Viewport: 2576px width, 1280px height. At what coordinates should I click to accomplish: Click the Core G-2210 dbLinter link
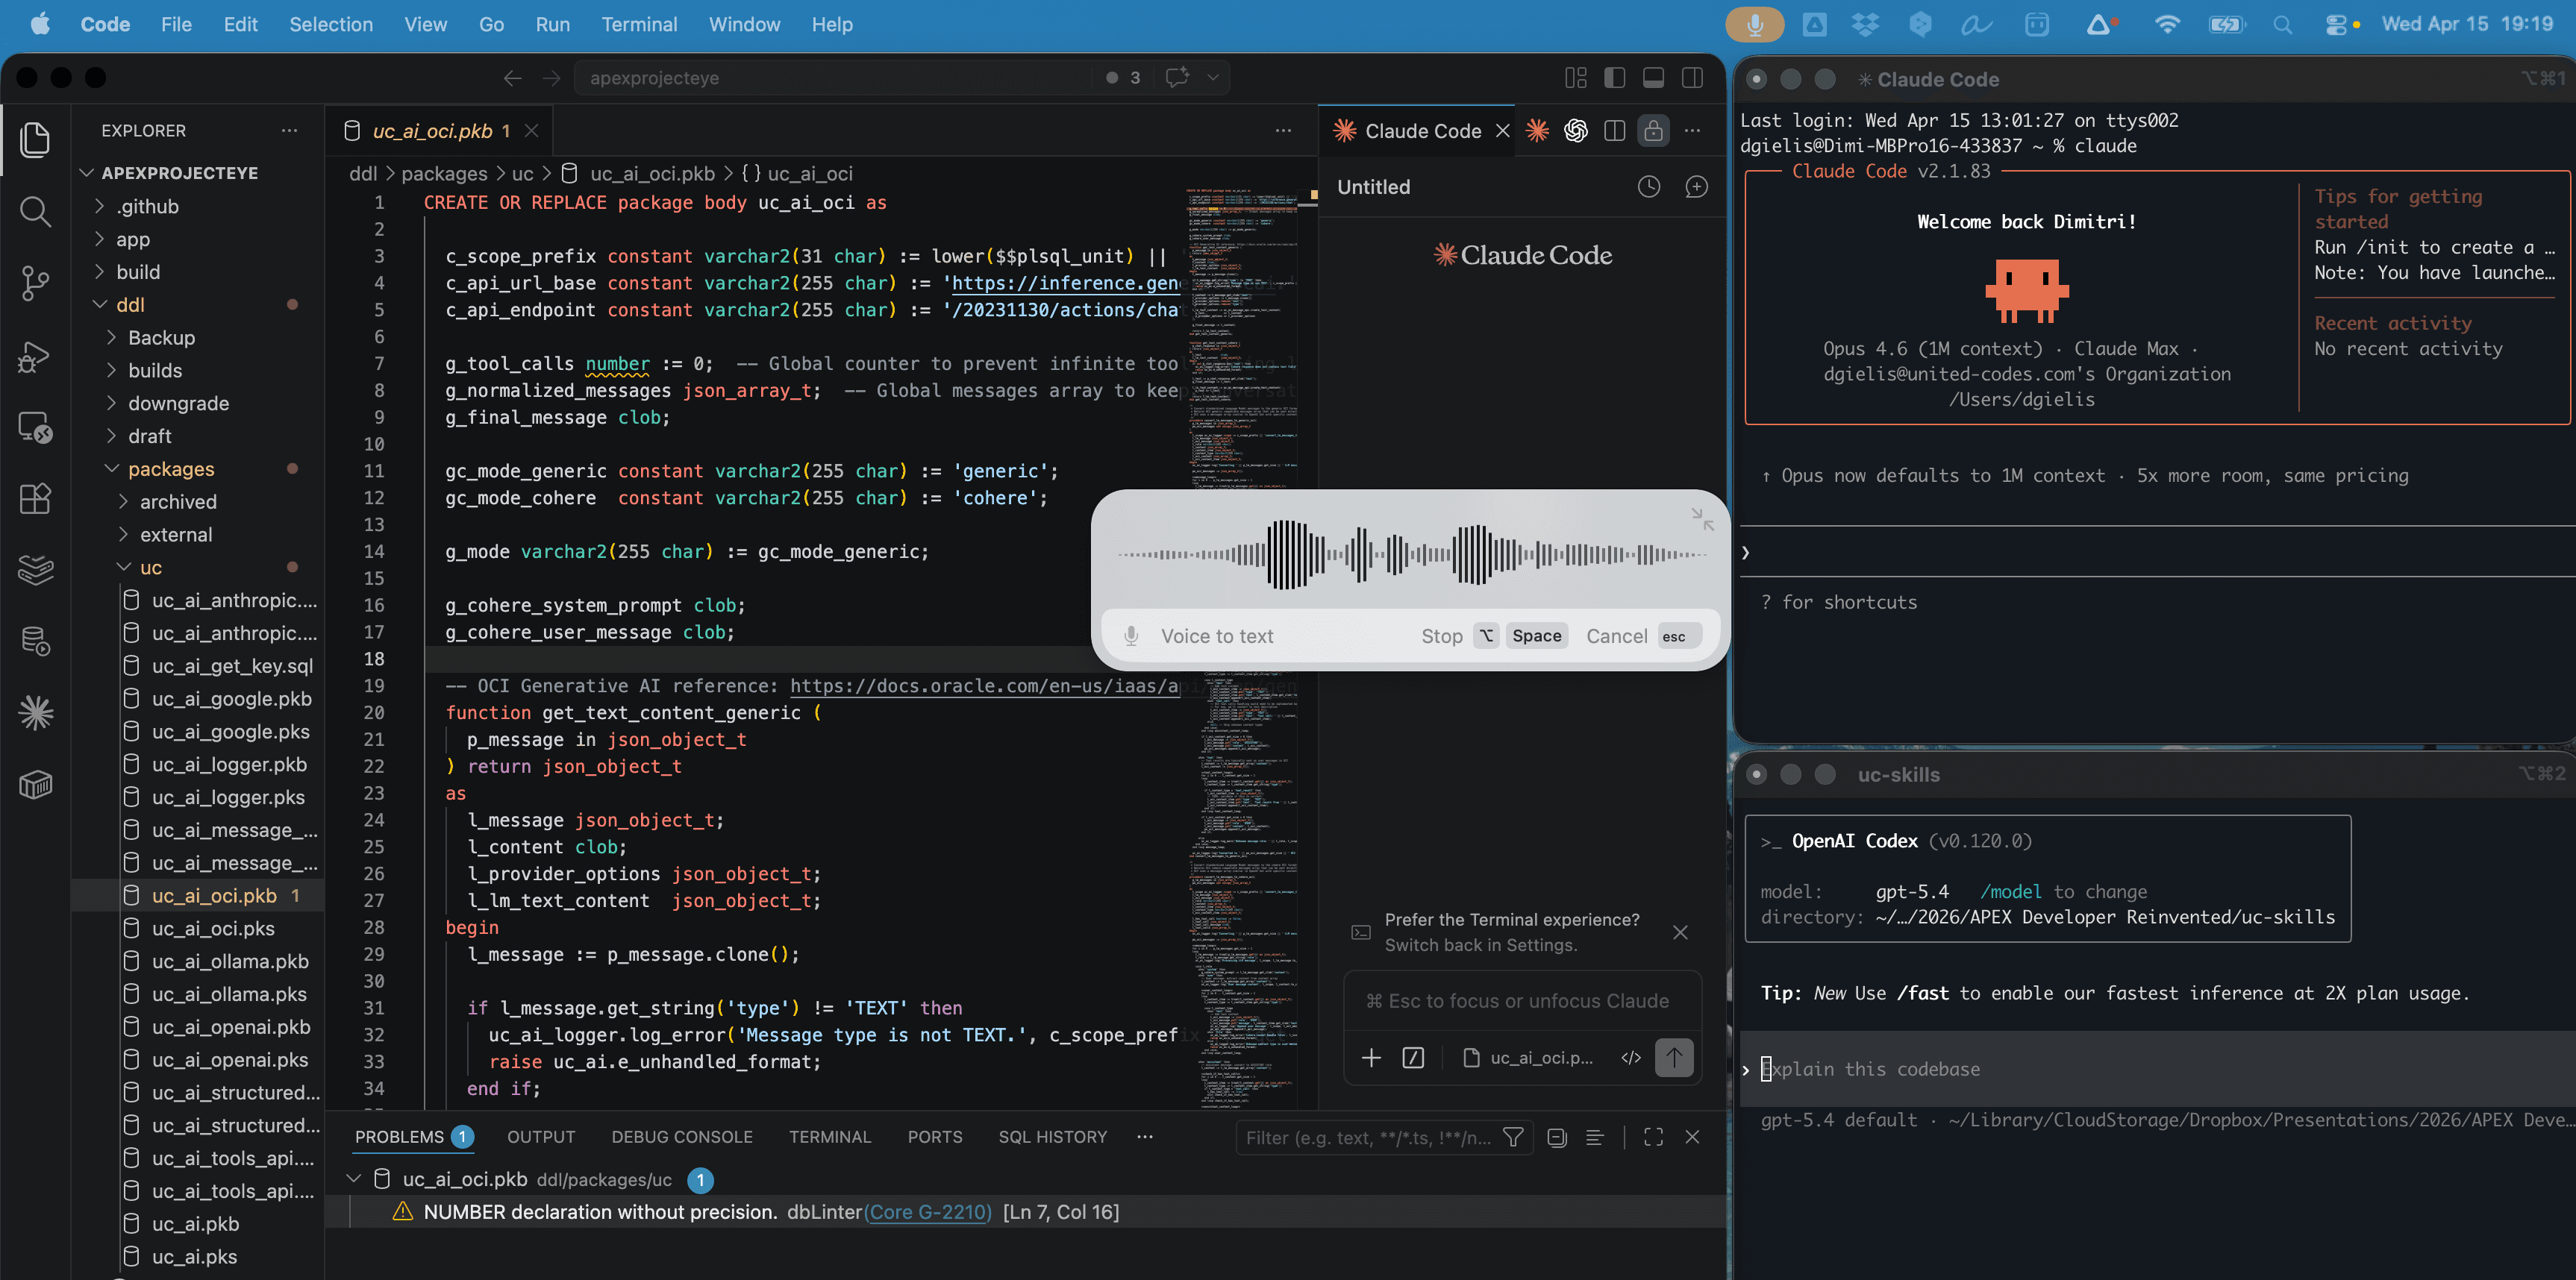[928, 1211]
